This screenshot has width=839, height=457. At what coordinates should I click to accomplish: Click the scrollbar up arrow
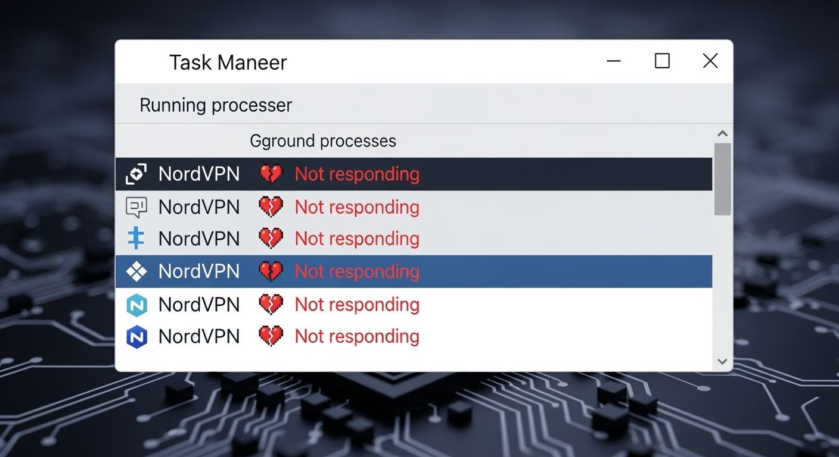722,134
